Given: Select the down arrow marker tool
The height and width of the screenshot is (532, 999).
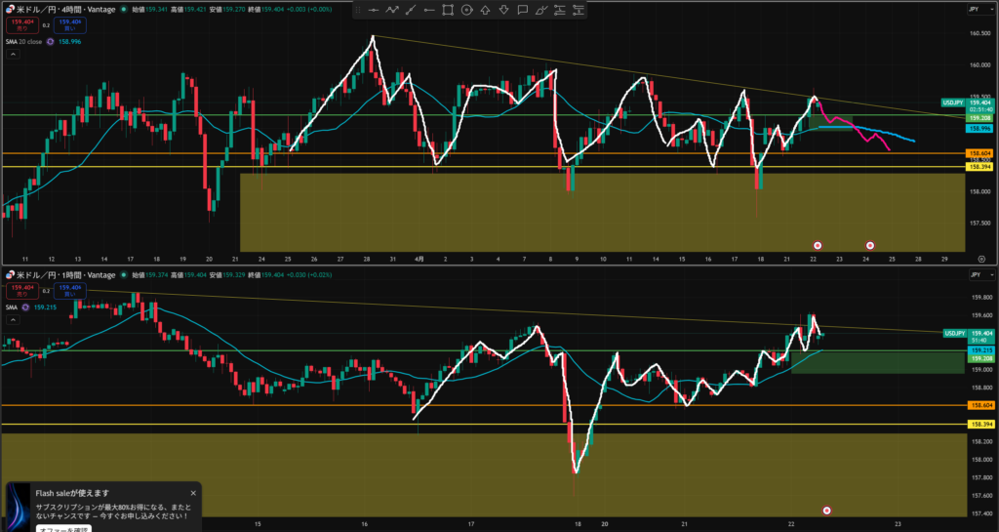Looking at the screenshot, I should pyautogui.click(x=504, y=10).
